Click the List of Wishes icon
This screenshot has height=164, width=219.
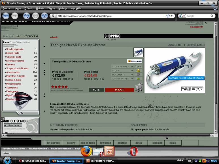tap(138, 79)
